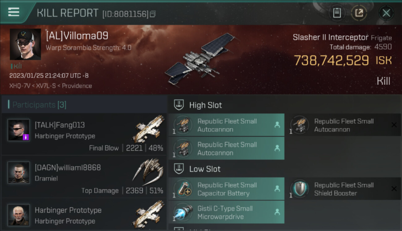Select participant [DAGN]williamI8868 portrait
Image resolution: width=402 pixels, height=231 pixels.
tap(19, 172)
